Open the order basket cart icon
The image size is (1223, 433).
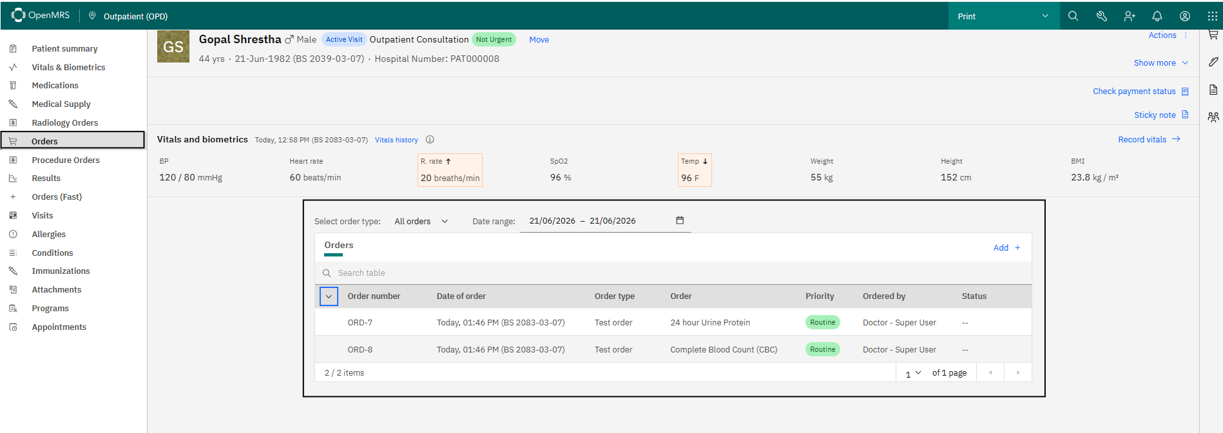pyautogui.click(x=1213, y=35)
